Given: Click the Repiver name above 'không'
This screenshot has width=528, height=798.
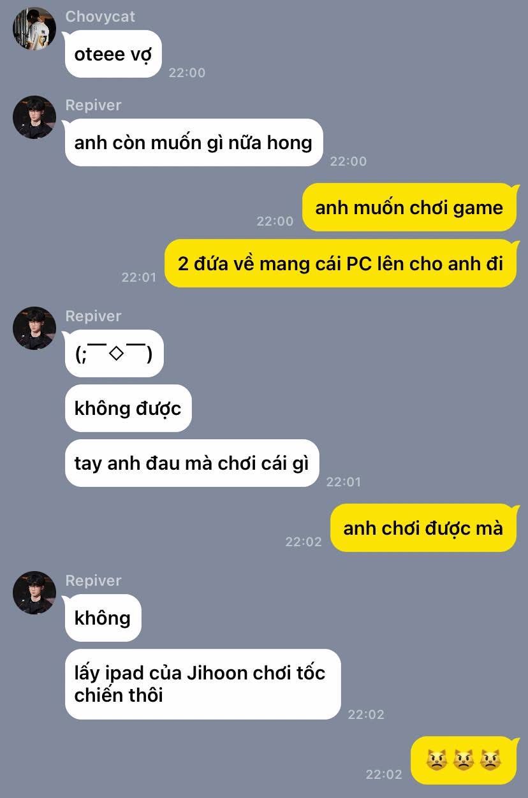Looking at the screenshot, I should pos(93,581).
